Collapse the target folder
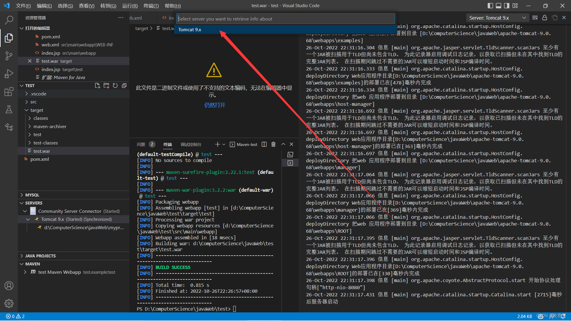 click(27, 110)
